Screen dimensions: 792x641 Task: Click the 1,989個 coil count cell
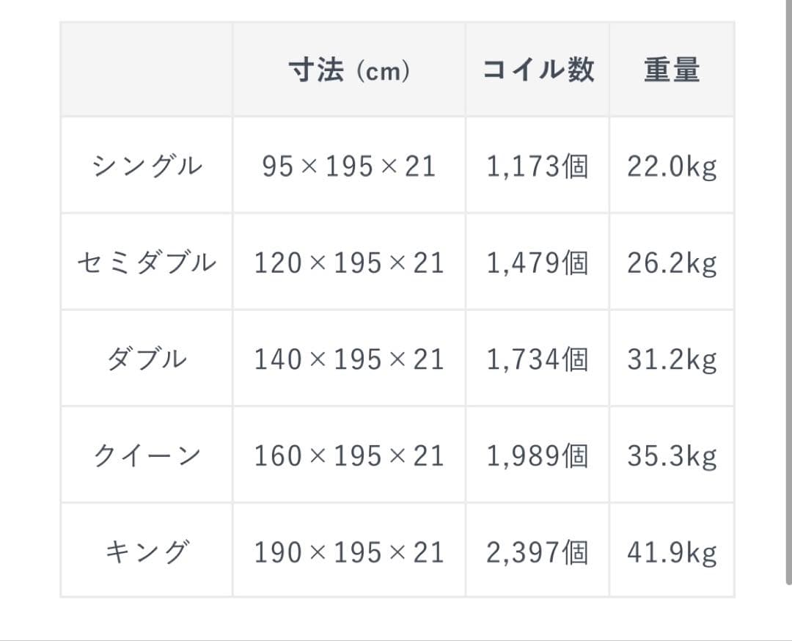[538, 455]
